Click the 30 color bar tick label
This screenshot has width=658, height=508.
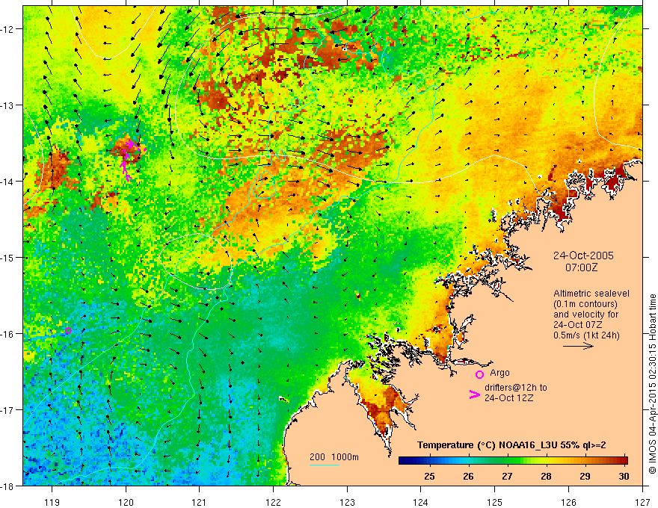tap(624, 476)
